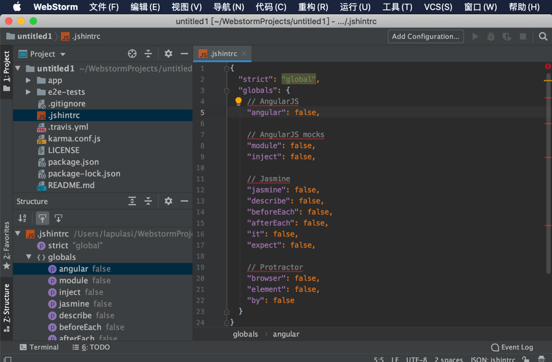The image size is (552, 362).
Task: Open the 重构 (R) menu
Action: click(x=313, y=7)
